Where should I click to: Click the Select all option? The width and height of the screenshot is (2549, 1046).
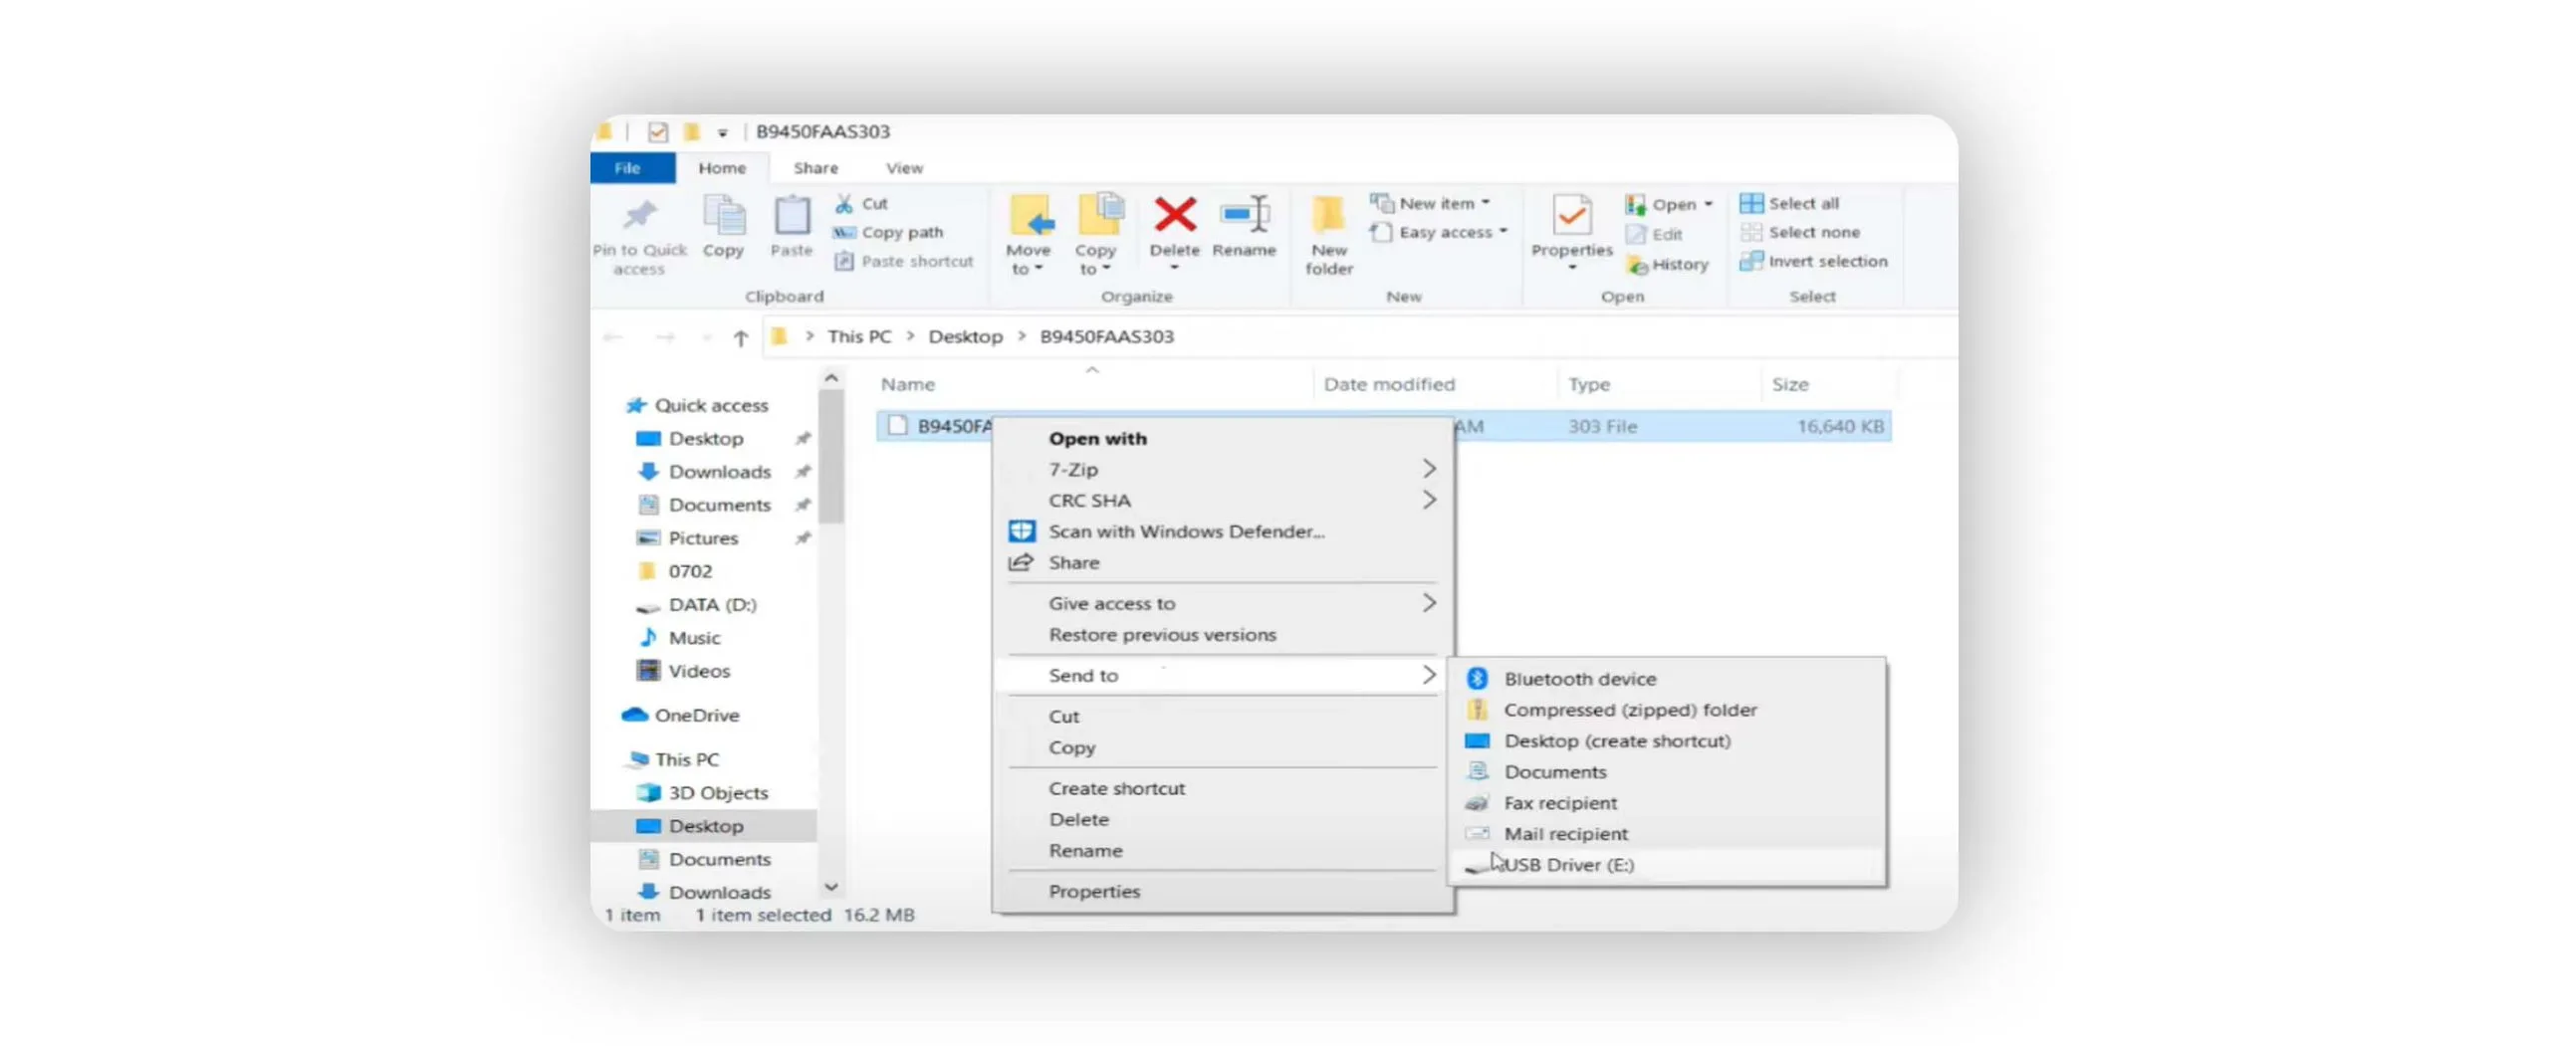pyautogui.click(x=1802, y=203)
